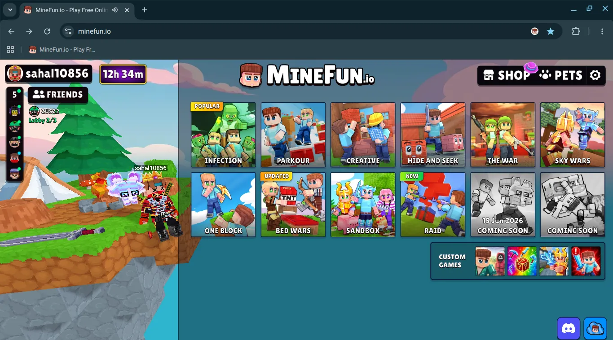613x340 pixels.
Task: Select the yellow robot friend avatar
Action: point(15,111)
